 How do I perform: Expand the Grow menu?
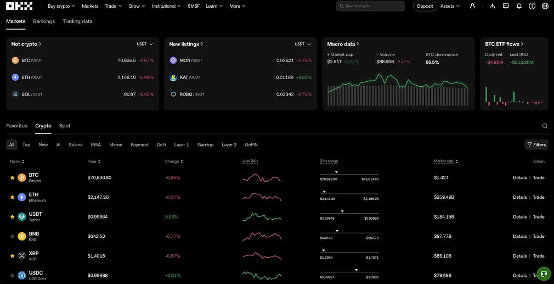[x=137, y=6]
